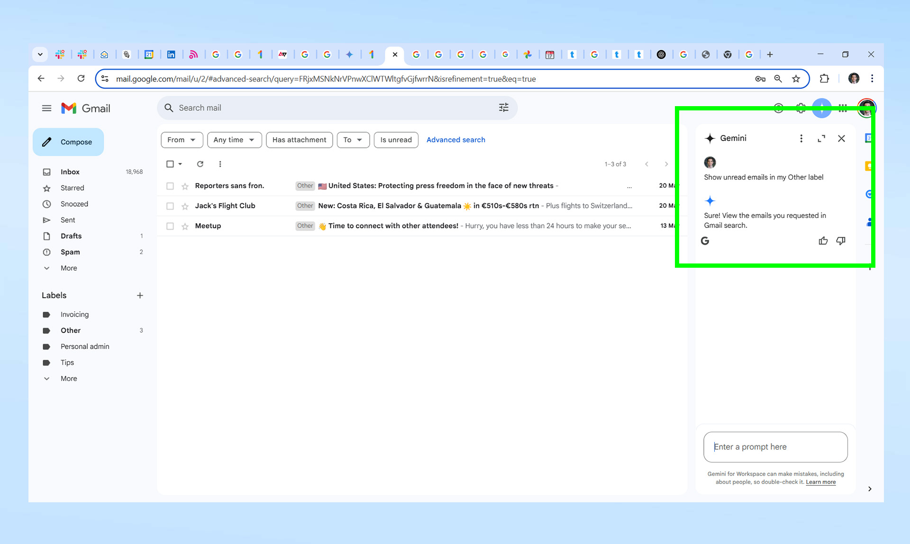Screen dimensions: 910x544
Task: Open Gmail settings gear icon
Action: [801, 109]
